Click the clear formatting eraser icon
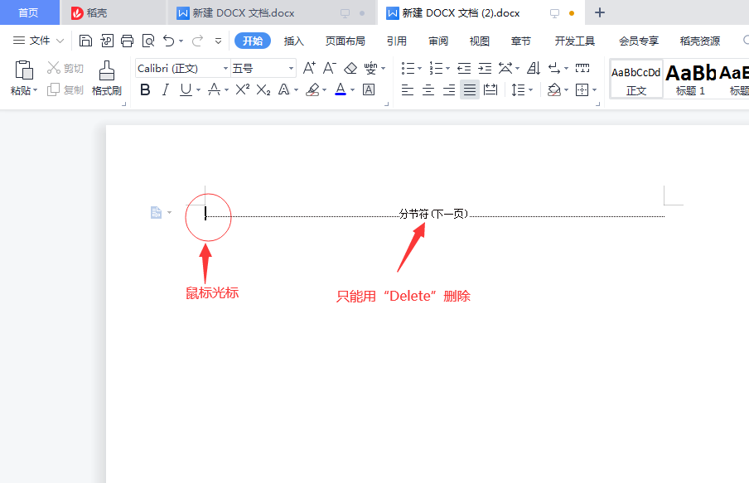Screen dimensions: 749x483 pyautogui.click(x=350, y=68)
